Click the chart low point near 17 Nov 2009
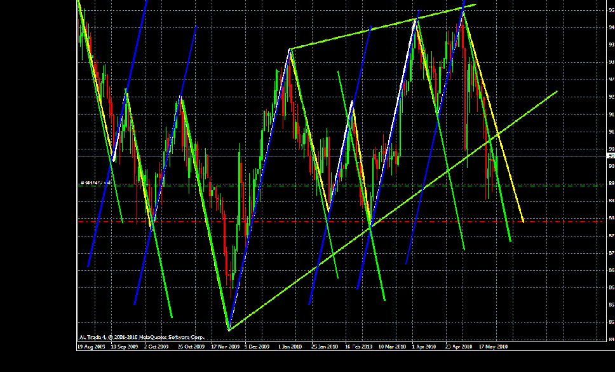615x372 pixels. [x=229, y=329]
